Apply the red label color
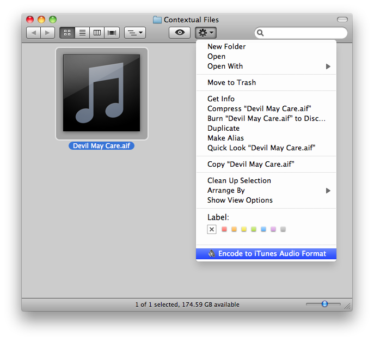 (224, 229)
